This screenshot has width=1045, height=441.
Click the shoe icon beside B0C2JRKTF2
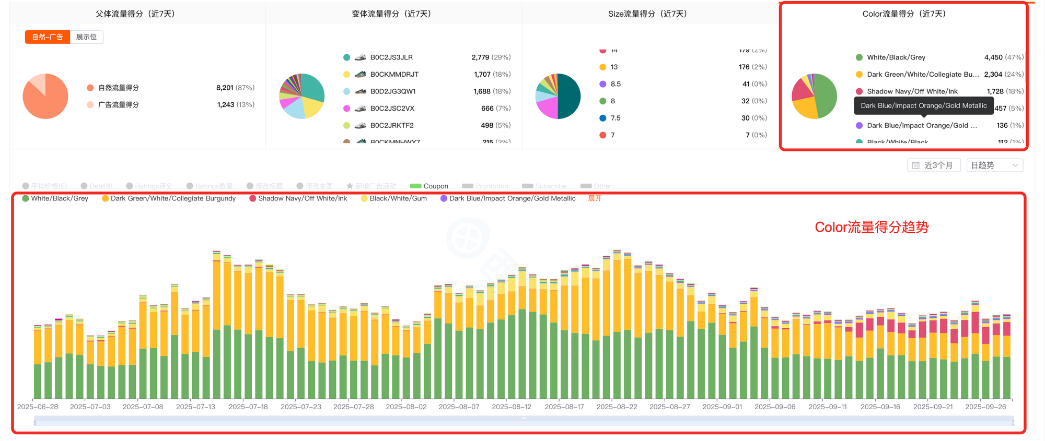point(360,126)
